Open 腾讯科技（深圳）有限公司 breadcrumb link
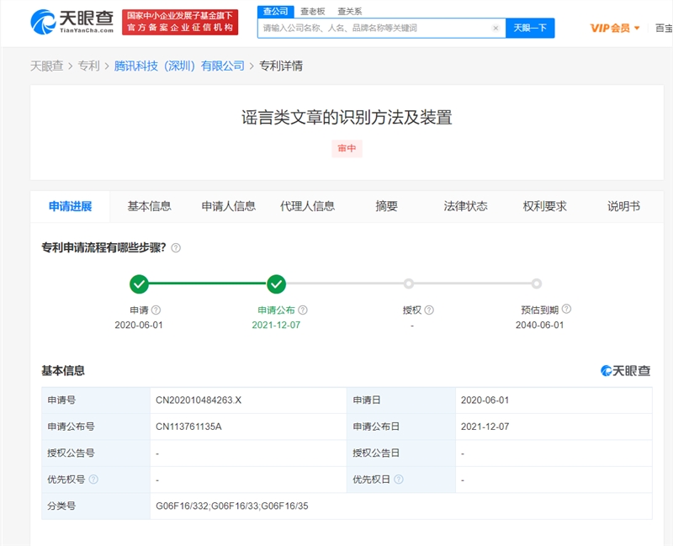The width and height of the screenshot is (673, 546). pos(179,66)
